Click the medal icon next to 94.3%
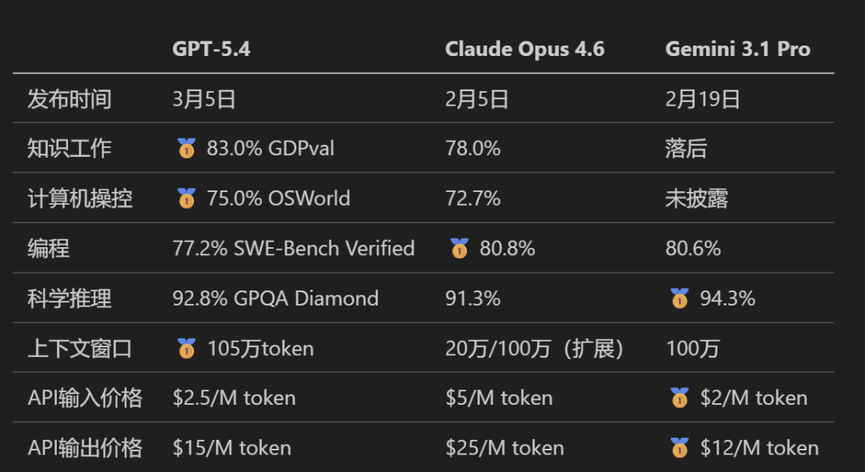This screenshot has height=472, width=865. (679, 298)
